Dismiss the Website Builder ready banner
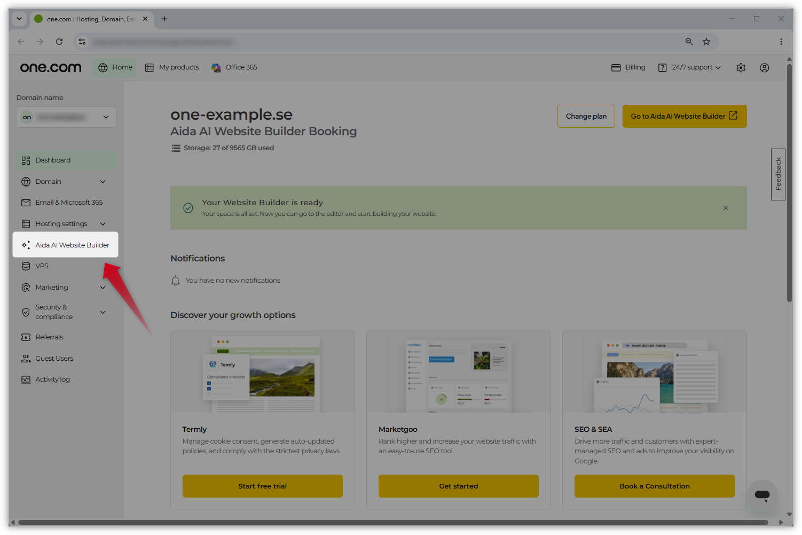Viewport: 802px width, 535px height. [726, 208]
